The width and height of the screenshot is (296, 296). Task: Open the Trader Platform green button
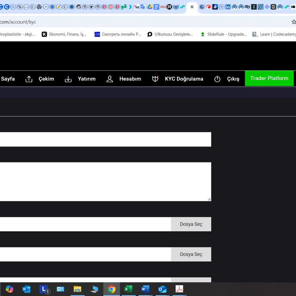(x=269, y=78)
